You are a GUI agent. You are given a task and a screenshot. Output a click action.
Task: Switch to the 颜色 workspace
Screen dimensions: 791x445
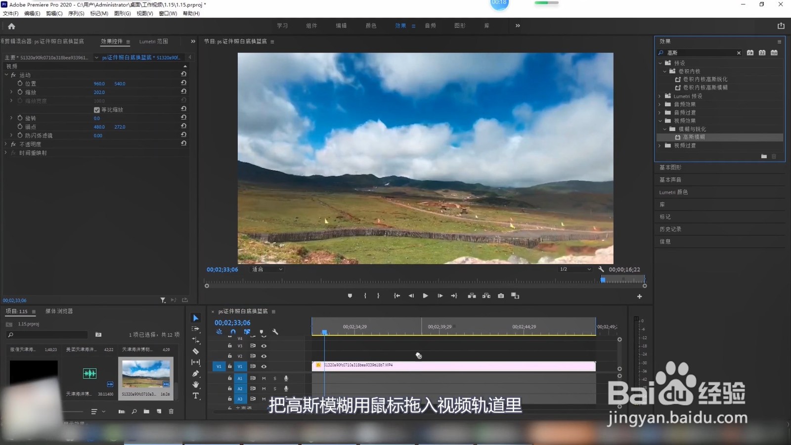point(370,25)
